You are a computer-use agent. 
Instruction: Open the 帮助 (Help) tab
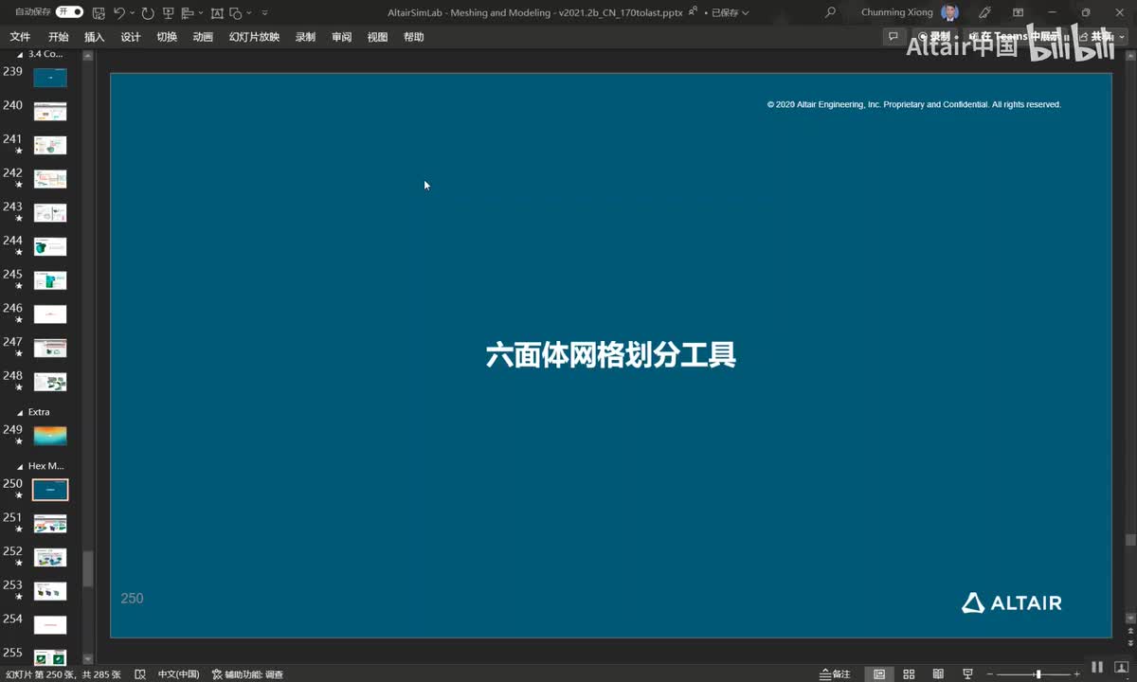[x=414, y=37]
